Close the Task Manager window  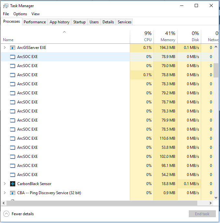point(211,6)
